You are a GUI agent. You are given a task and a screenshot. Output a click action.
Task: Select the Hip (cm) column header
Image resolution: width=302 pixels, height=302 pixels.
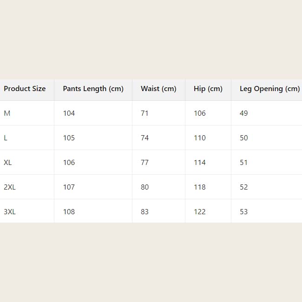pyautogui.click(x=208, y=89)
